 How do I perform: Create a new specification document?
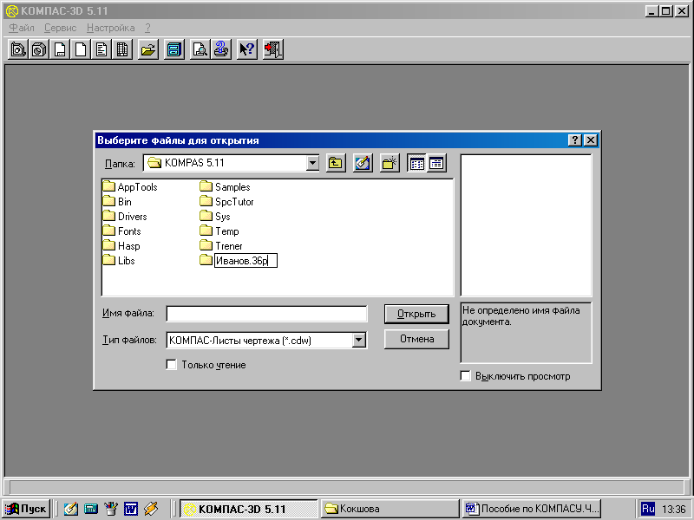point(122,49)
